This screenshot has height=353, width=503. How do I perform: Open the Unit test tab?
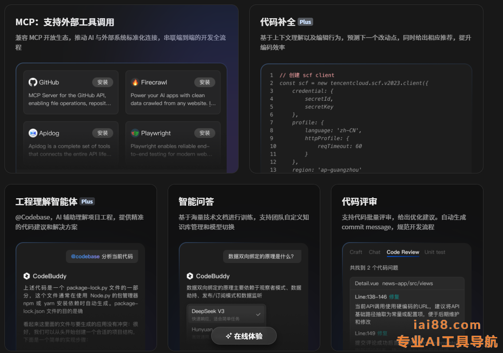(435, 252)
